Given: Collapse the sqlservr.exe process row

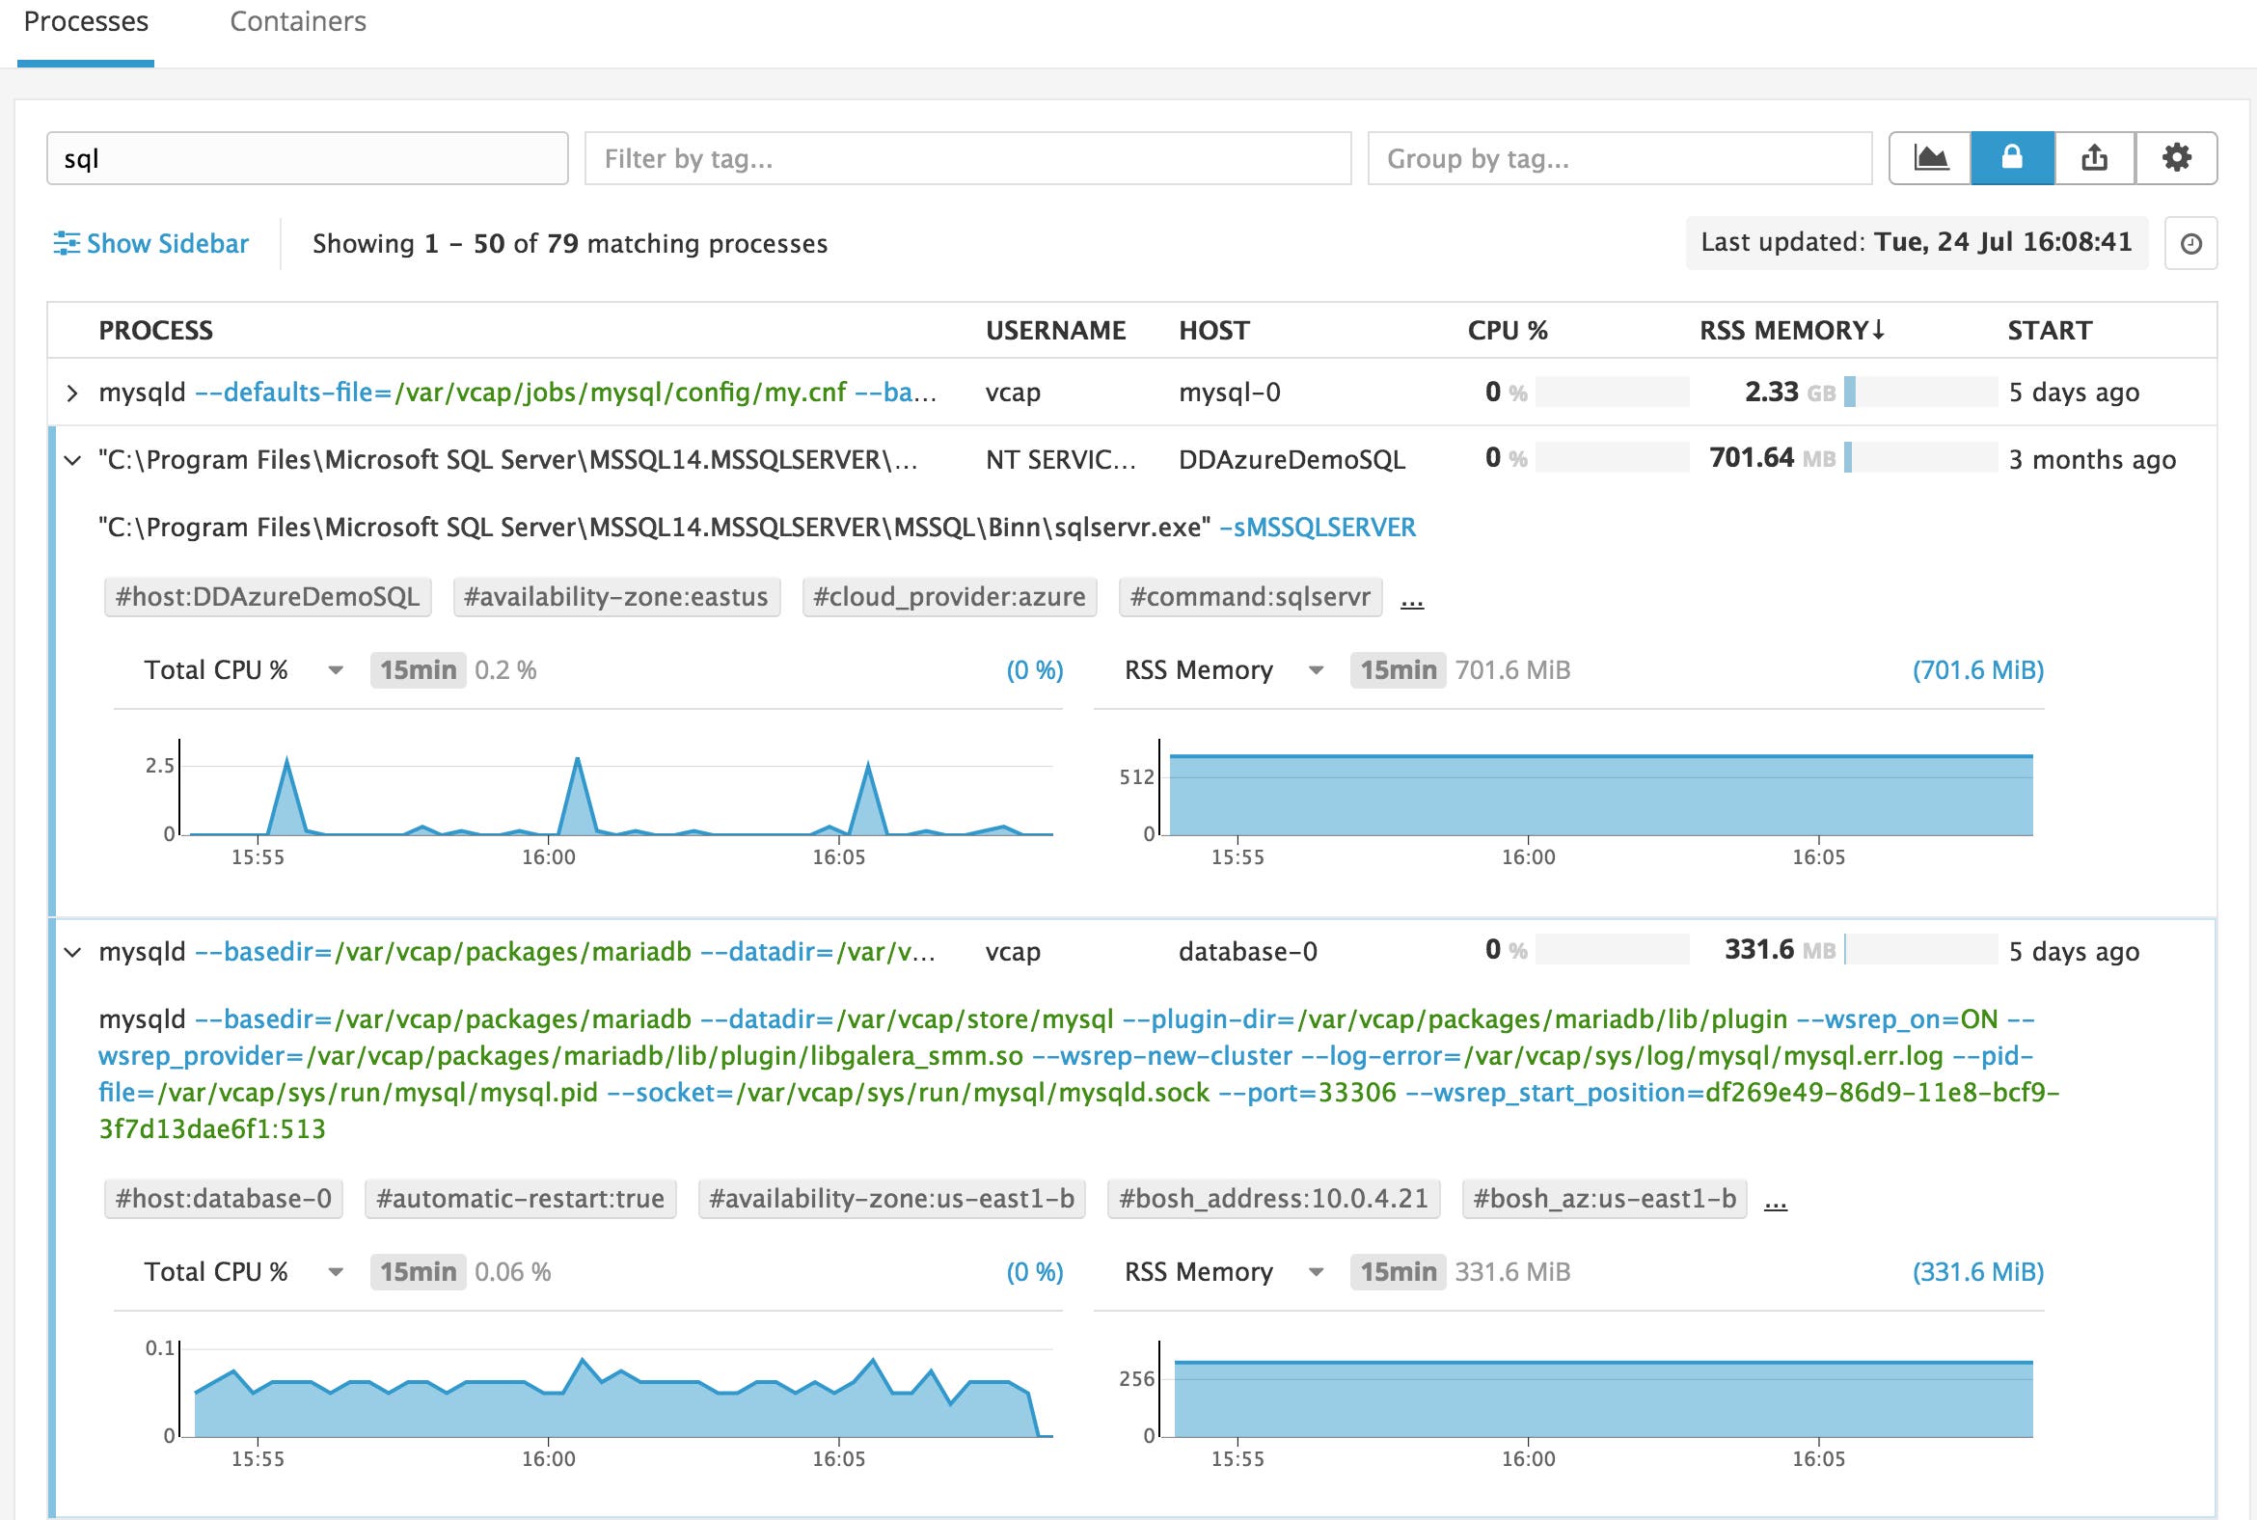Looking at the screenshot, I should point(70,459).
